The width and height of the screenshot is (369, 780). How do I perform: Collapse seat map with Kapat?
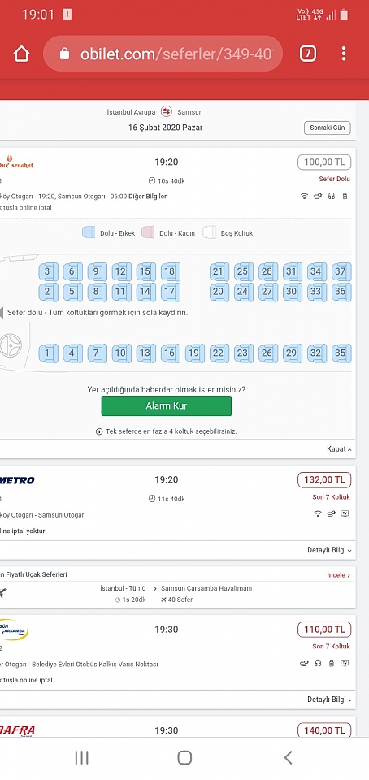pos(339,449)
